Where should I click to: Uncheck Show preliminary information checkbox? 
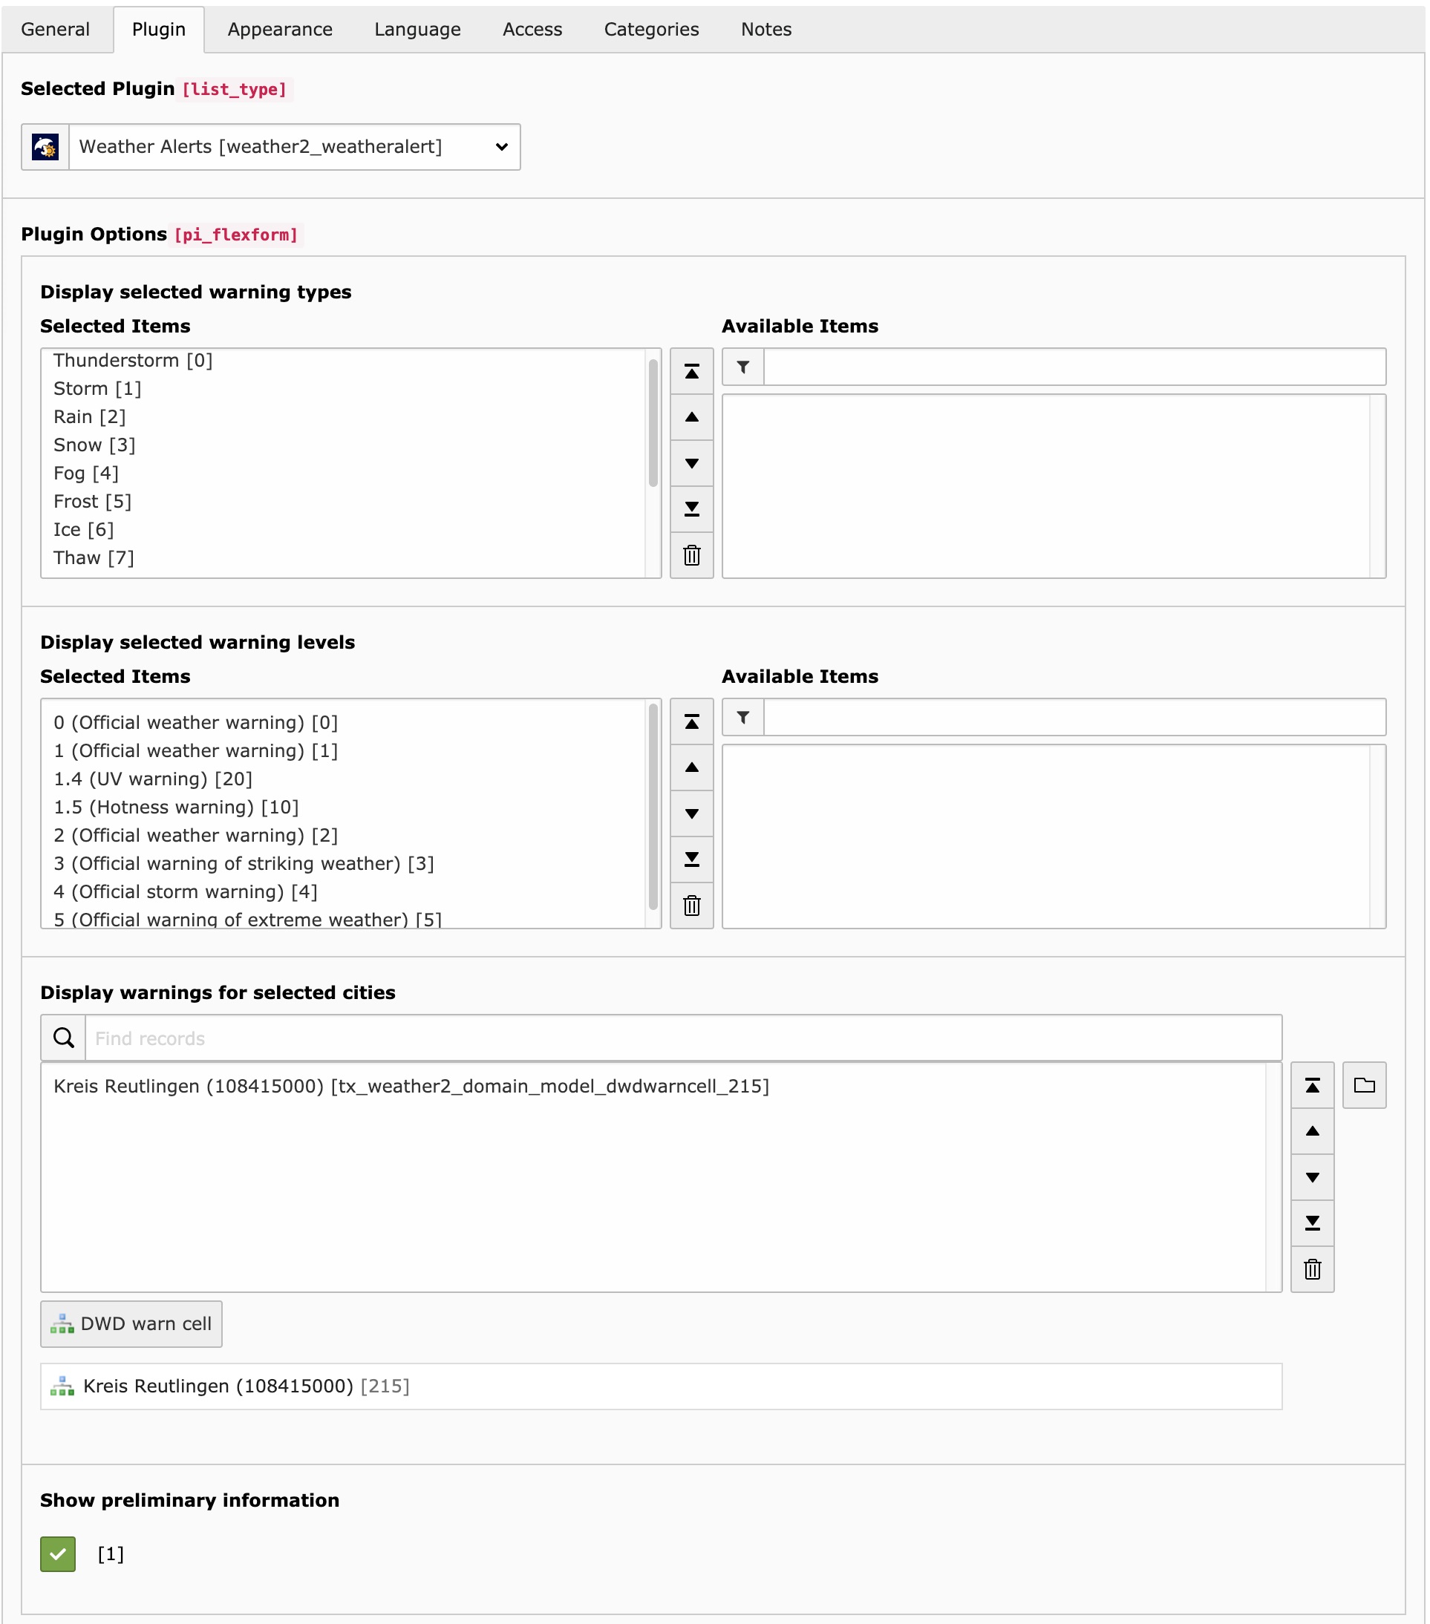pos(58,1554)
